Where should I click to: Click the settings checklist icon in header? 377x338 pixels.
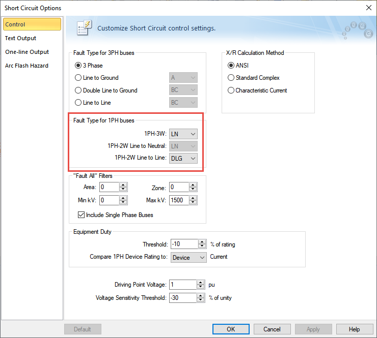coord(84,28)
